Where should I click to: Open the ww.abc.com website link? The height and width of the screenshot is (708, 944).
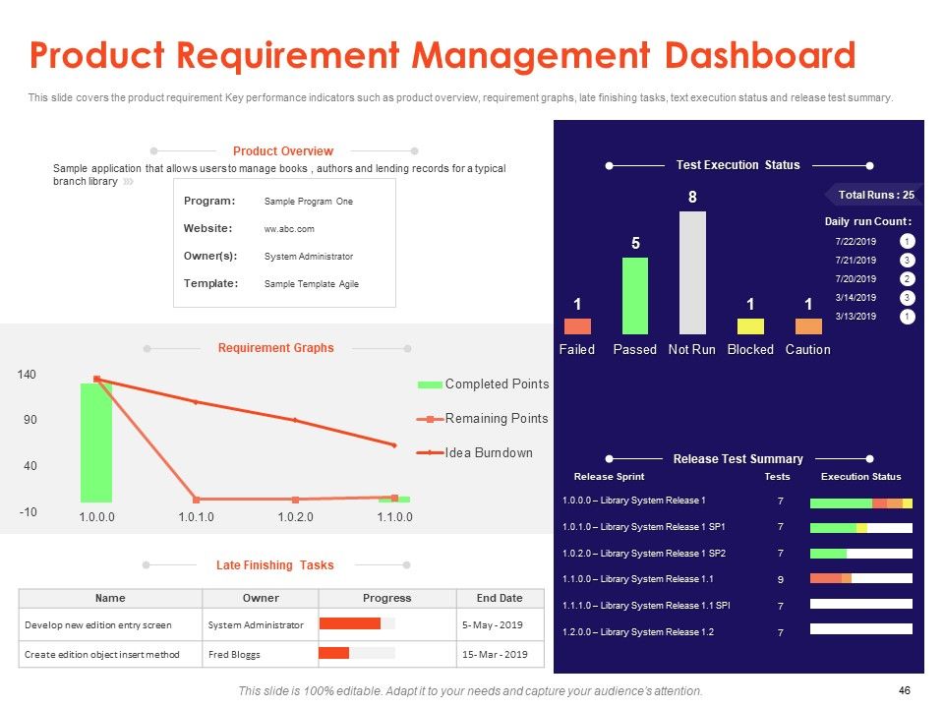pos(289,229)
